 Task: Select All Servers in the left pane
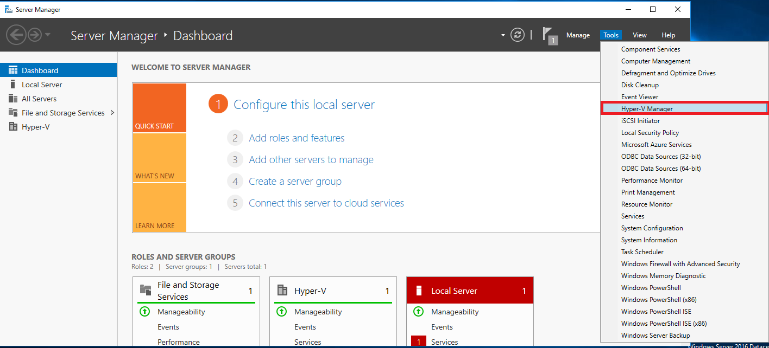click(x=58, y=99)
